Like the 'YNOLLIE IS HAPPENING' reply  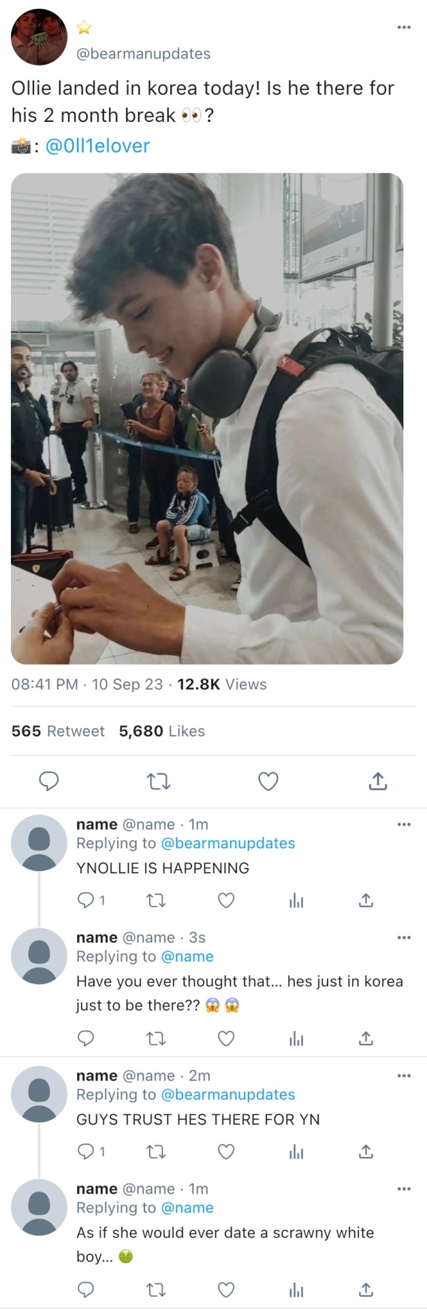click(x=226, y=901)
